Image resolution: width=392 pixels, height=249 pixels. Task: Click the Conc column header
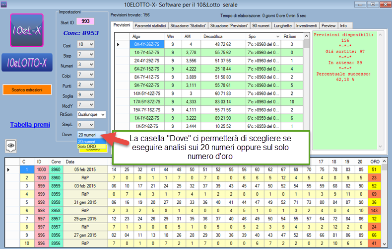pos(56,162)
